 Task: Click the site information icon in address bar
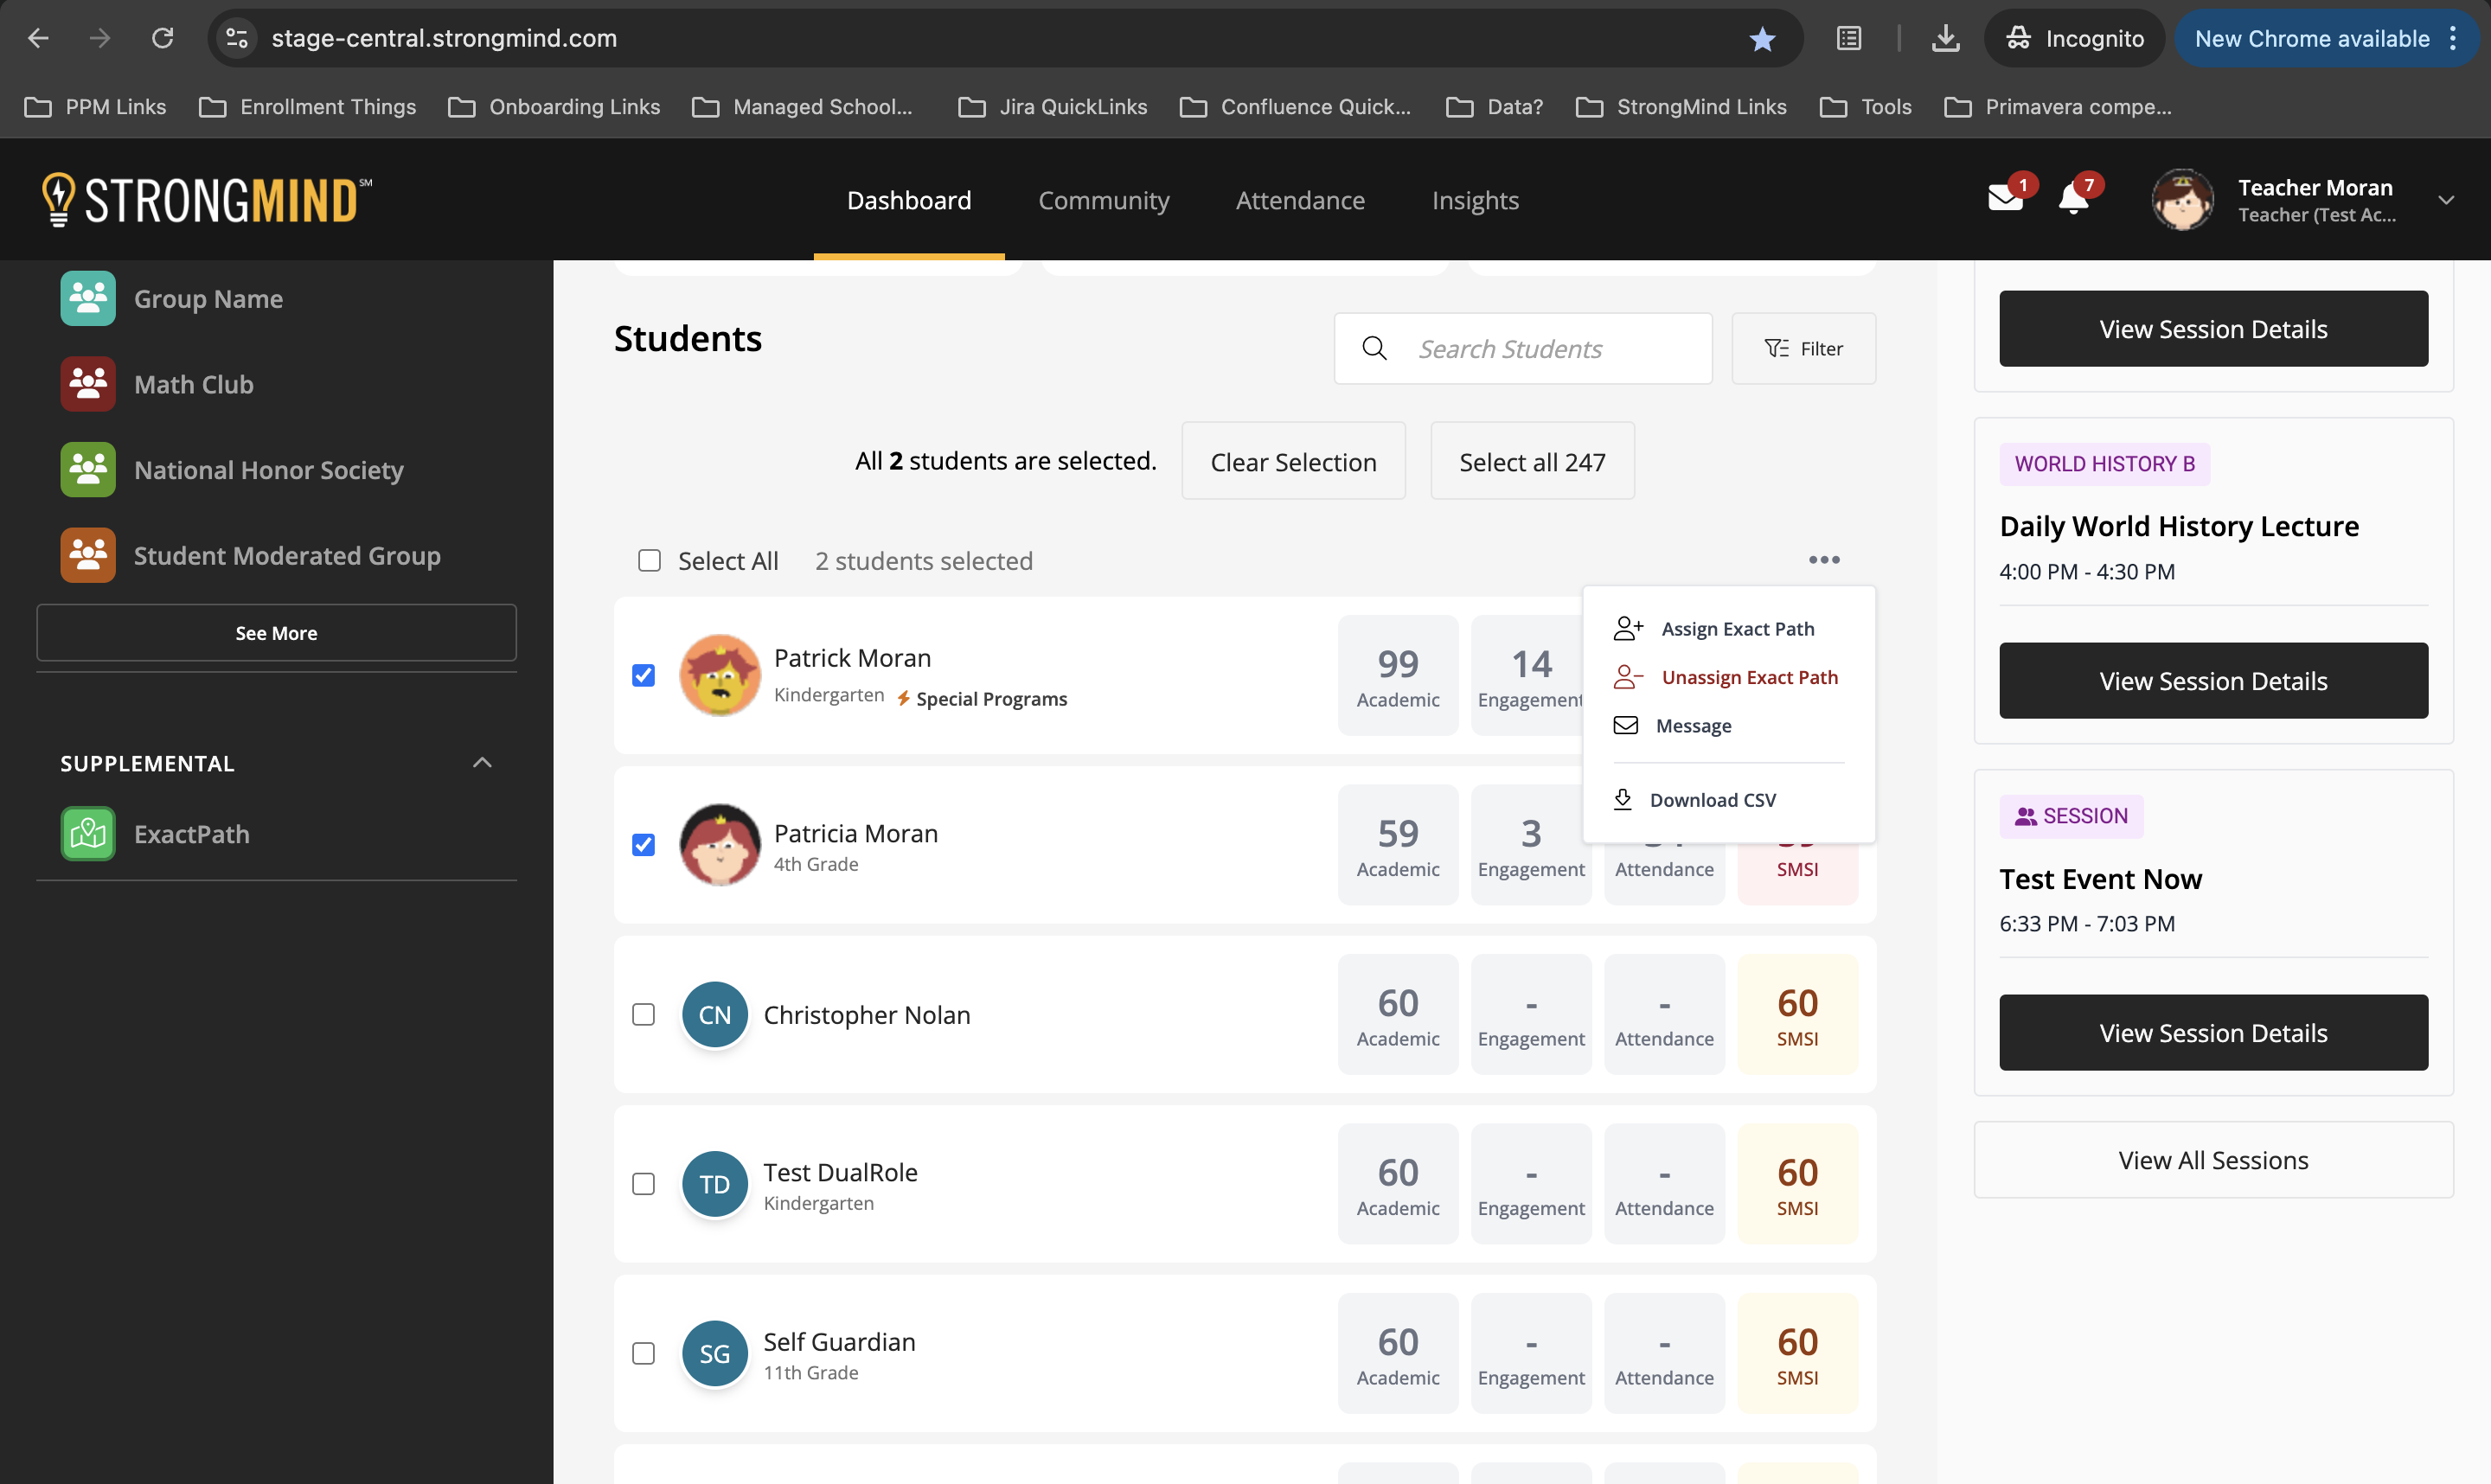(237, 38)
